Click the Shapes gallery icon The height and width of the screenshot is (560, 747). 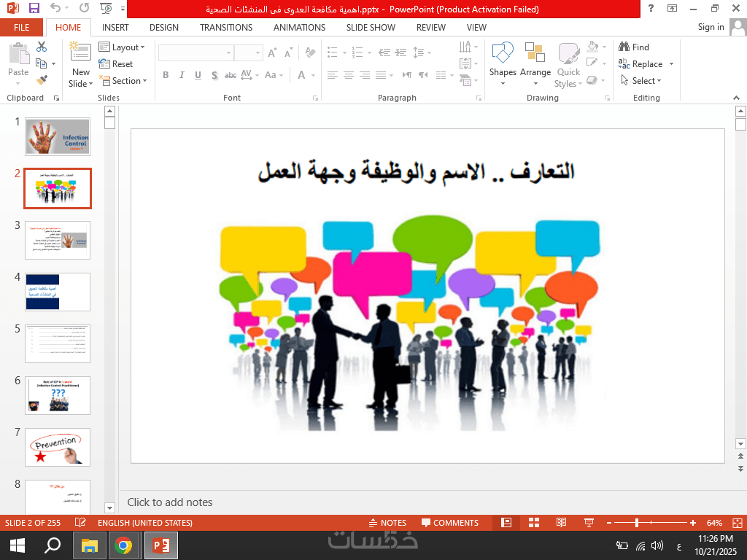(x=503, y=52)
